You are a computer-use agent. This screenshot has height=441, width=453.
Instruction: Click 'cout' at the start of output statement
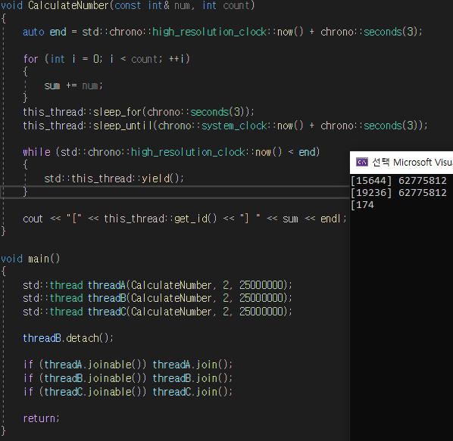pos(33,219)
